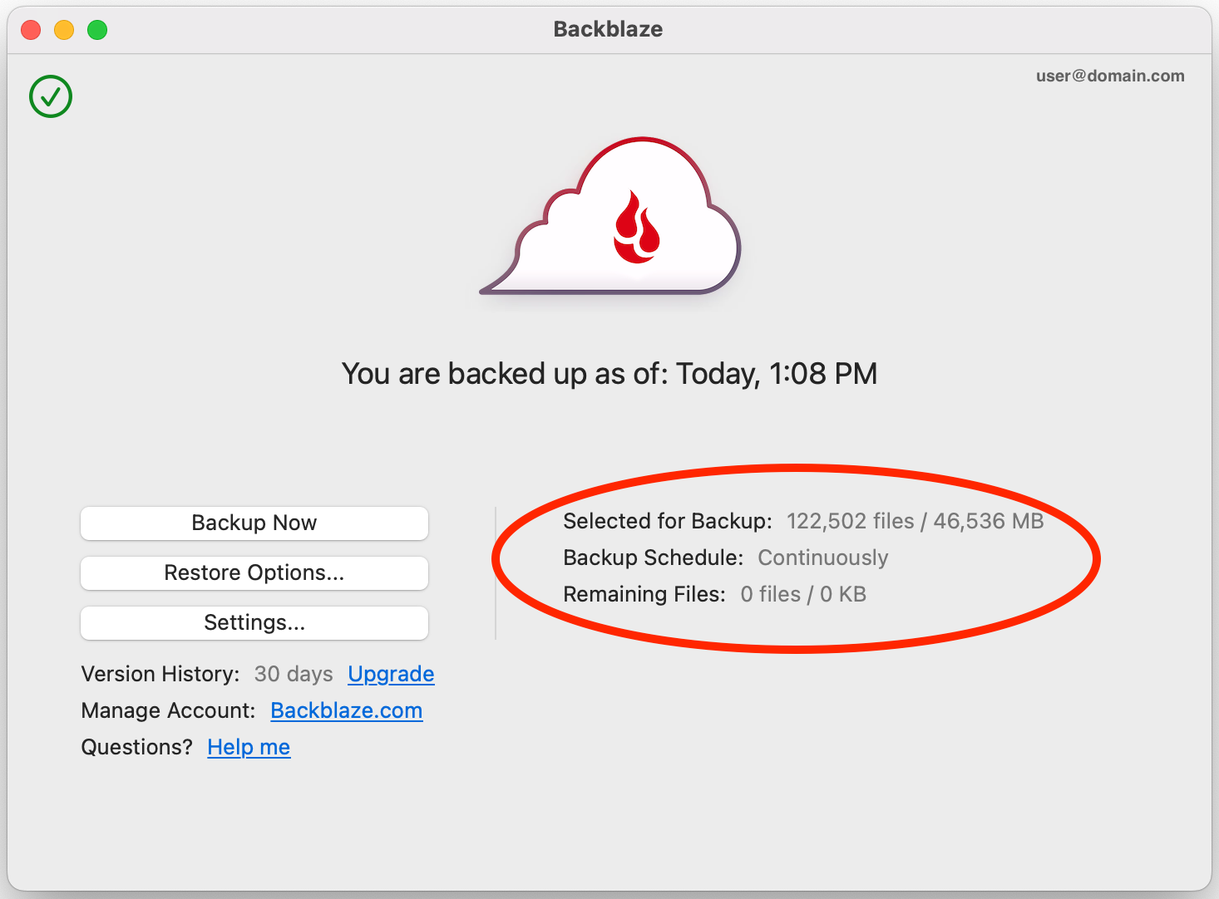Close the Backblaze window with red button

point(31,30)
